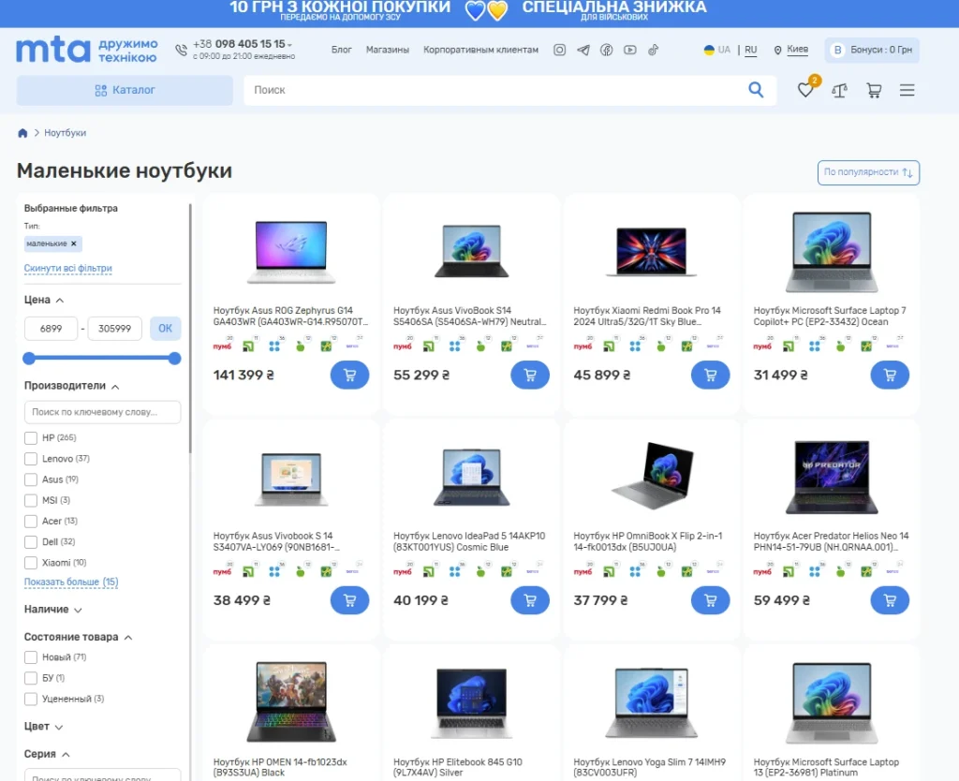
Task: Open the YouTube social icon
Action: pyautogui.click(x=630, y=51)
